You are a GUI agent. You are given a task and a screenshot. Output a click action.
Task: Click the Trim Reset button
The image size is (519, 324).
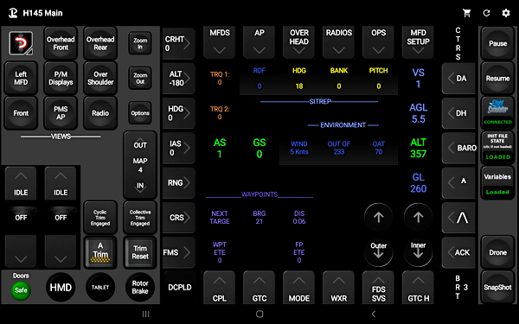[140, 252]
